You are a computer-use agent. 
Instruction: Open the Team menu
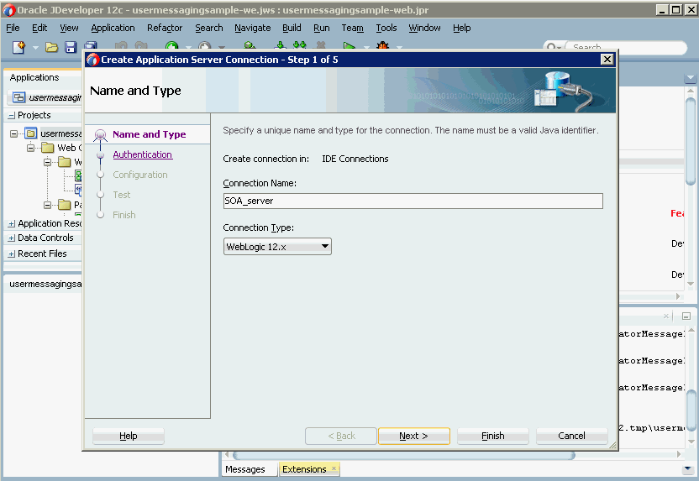tap(352, 28)
